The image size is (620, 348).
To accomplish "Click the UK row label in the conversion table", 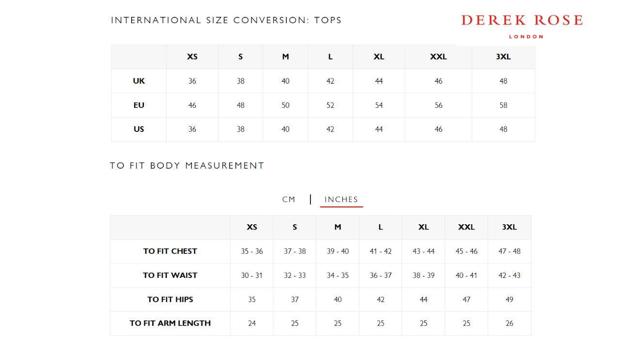I will point(139,81).
